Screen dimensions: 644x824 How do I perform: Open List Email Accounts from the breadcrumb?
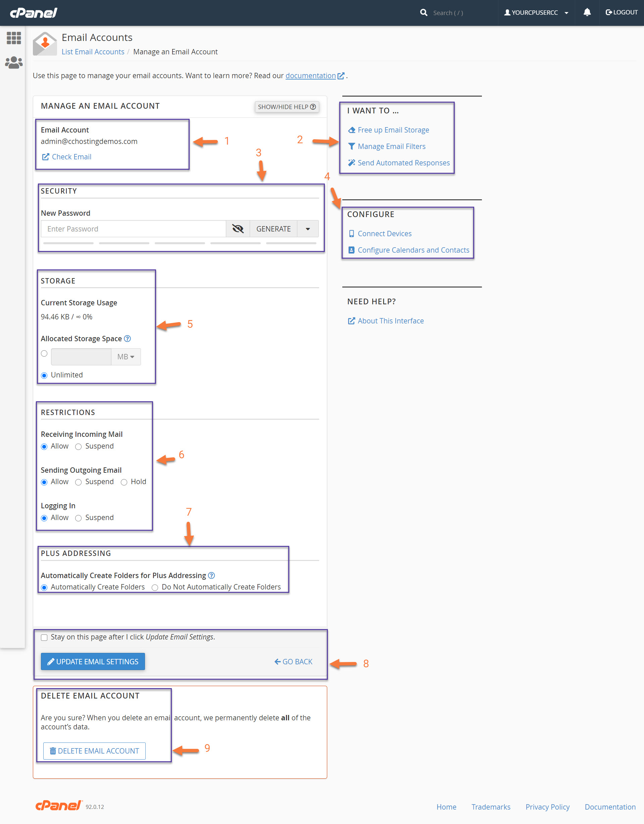93,52
